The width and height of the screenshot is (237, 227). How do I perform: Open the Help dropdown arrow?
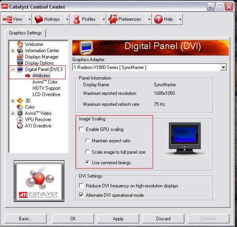[180, 19]
